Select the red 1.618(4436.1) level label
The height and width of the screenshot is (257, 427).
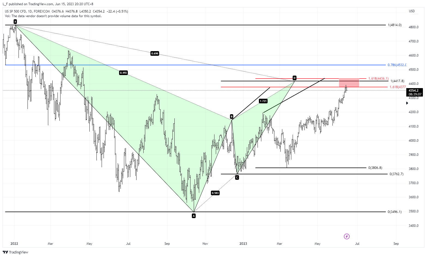tap(378, 79)
